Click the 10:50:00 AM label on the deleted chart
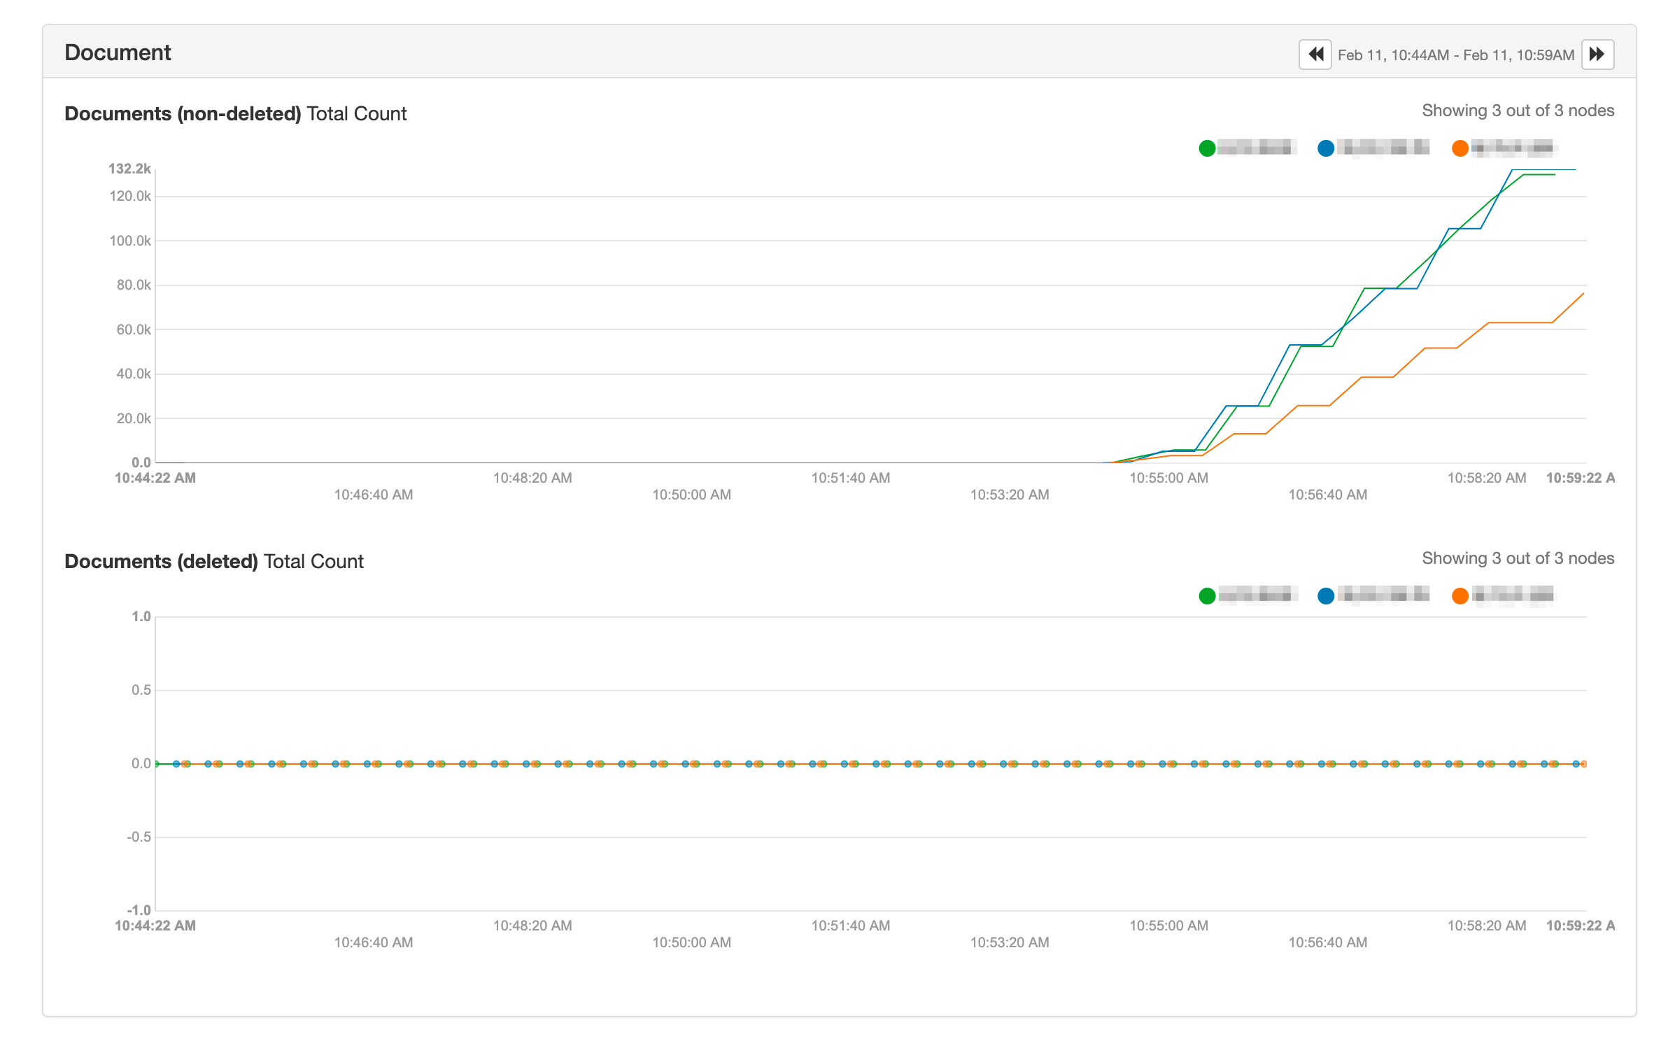The image size is (1654, 1048). point(691,942)
